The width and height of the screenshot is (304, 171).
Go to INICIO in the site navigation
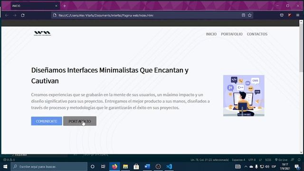point(211,34)
